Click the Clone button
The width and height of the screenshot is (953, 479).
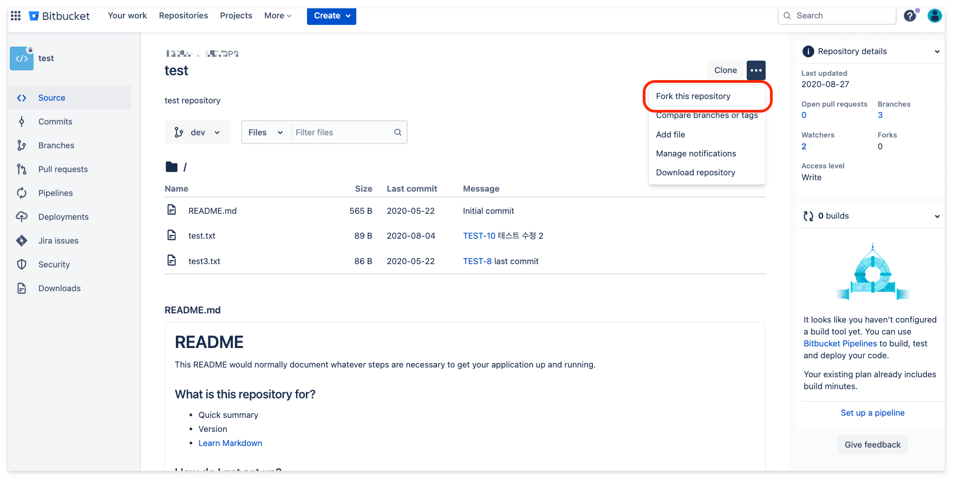click(726, 70)
